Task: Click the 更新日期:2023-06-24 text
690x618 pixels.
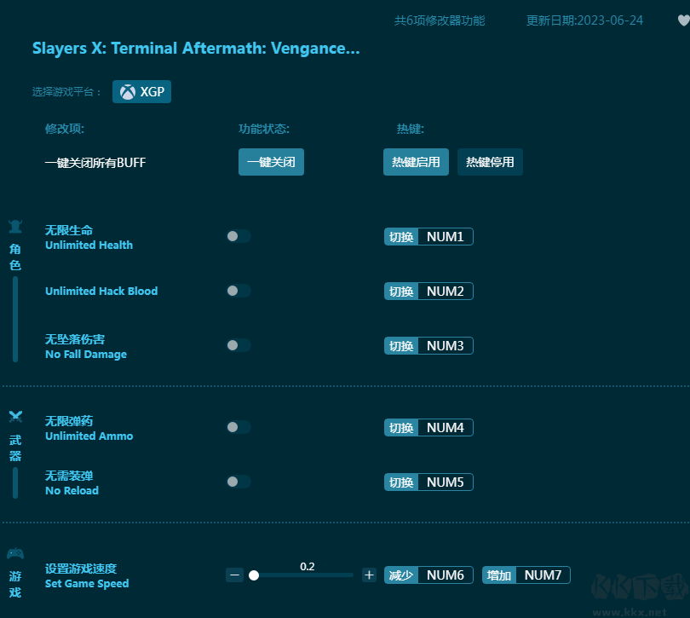Action: click(x=584, y=20)
